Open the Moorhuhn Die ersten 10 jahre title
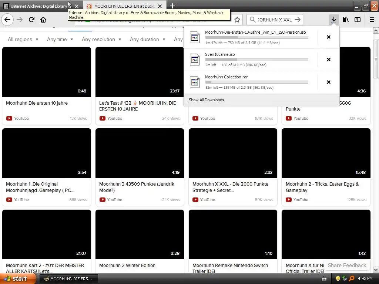The height and width of the screenshot is (284, 379). coord(37,103)
